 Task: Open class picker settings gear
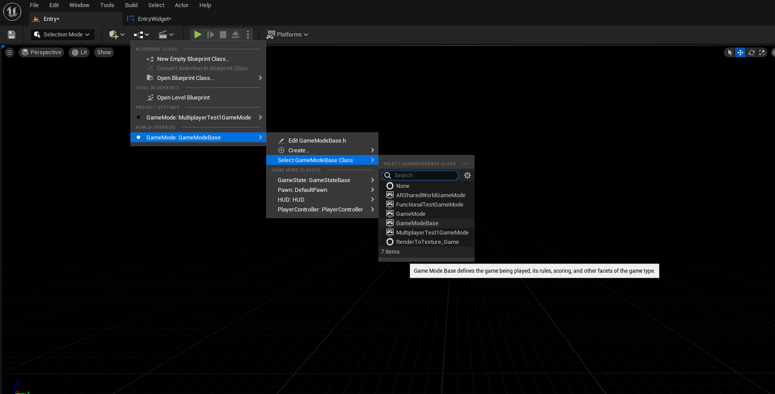tap(467, 175)
